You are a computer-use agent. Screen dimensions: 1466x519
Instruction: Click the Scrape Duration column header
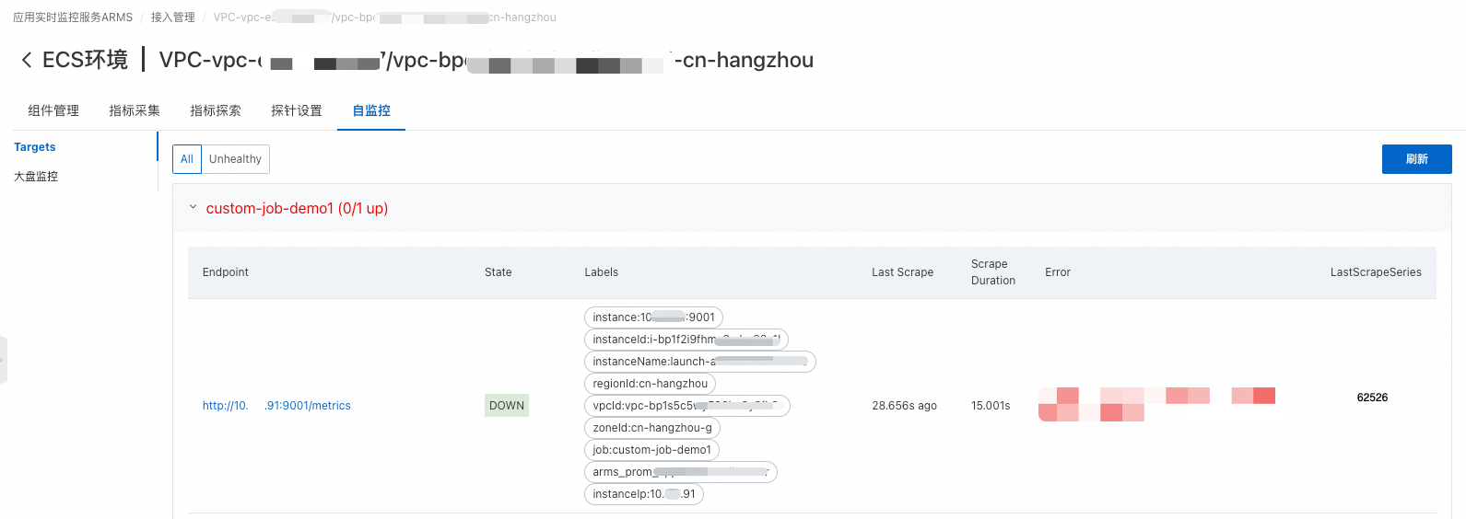(x=993, y=272)
